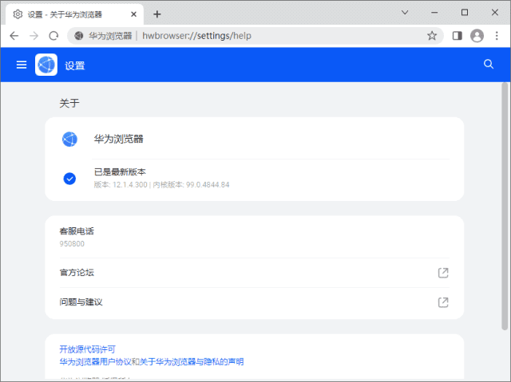The height and width of the screenshot is (382, 511).
Task: Open a new tab with plus button
Action: [x=157, y=14]
